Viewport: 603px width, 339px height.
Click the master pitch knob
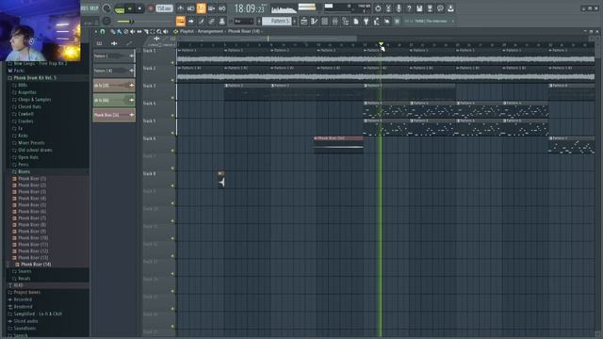tap(106, 21)
